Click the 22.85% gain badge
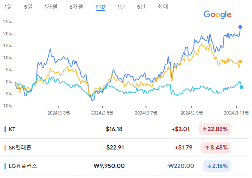The image size is (252, 178). point(215,129)
